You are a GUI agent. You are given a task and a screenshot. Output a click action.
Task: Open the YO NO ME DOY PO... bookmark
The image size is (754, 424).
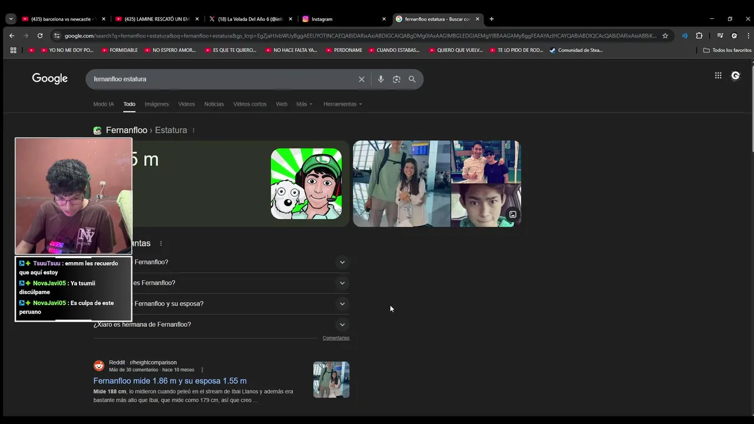point(67,50)
